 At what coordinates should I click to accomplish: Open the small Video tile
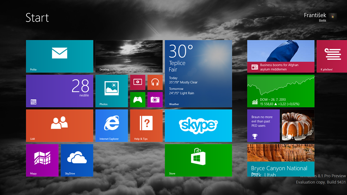[x=138, y=82]
